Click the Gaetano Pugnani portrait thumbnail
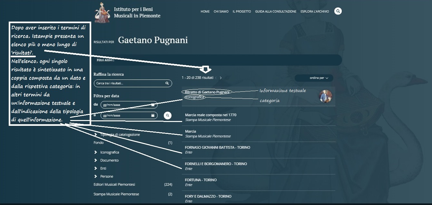Viewport: 432px width, 205px height. (325, 96)
